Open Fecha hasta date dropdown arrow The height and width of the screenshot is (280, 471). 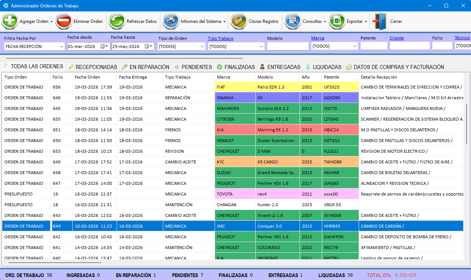[x=151, y=46]
